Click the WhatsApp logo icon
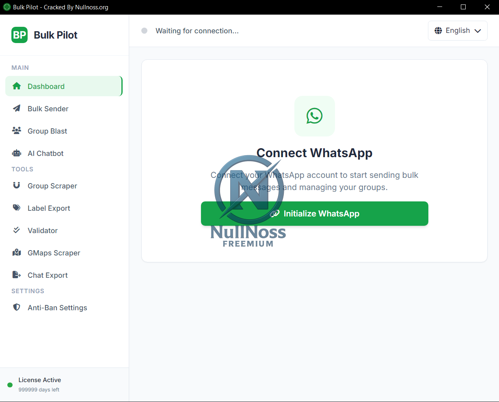This screenshot has width=499, height=402. click(314, 116)
